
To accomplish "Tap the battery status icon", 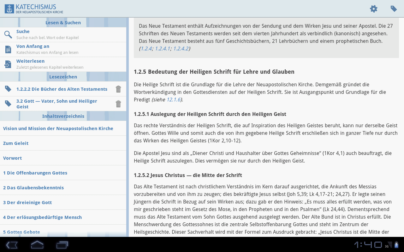I will click(x=397, y=244).
